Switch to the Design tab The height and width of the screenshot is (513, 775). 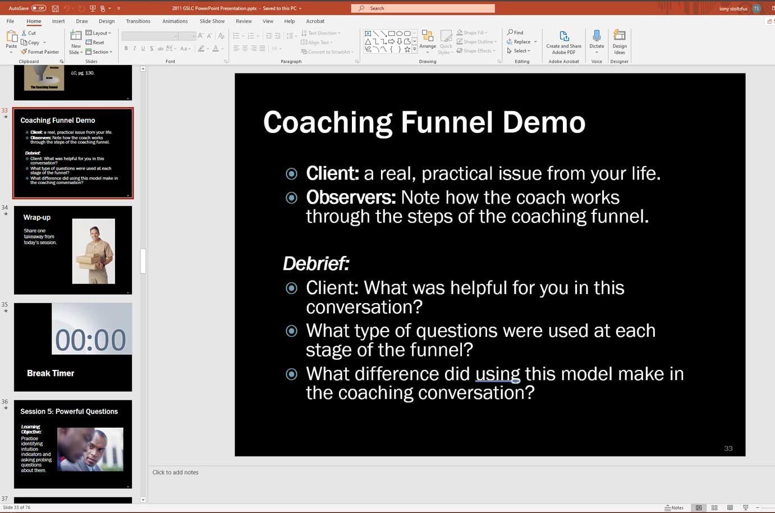tap(107, 21)
